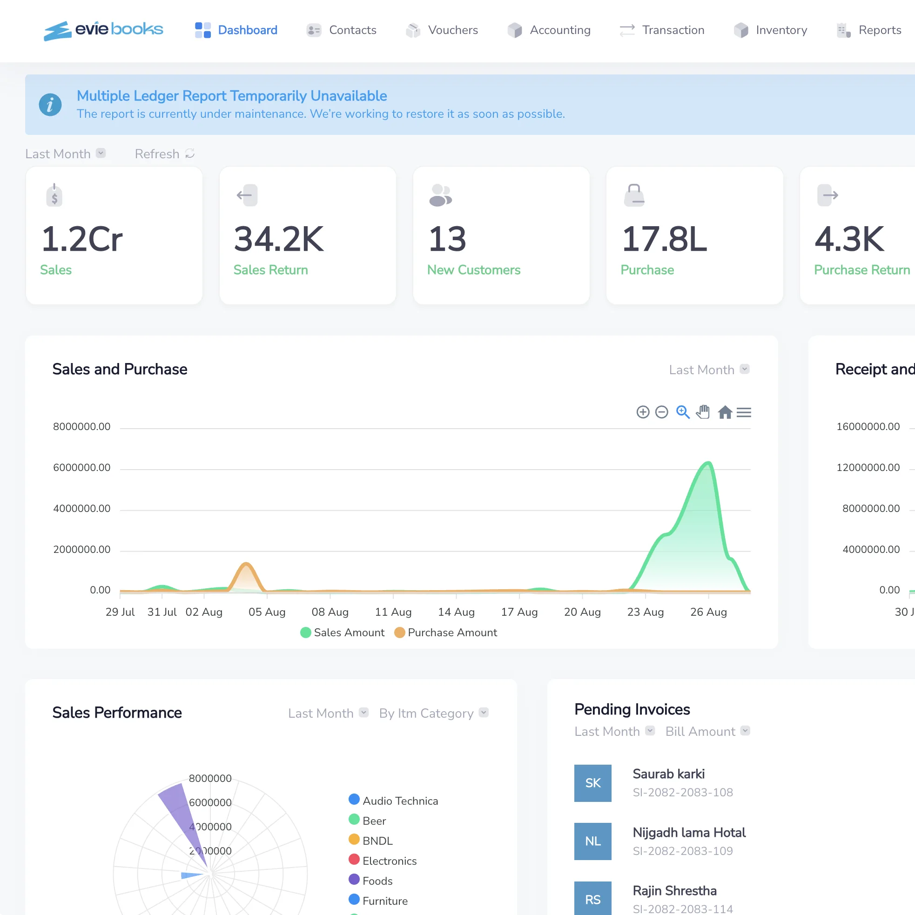The height and width of the screenshot is (915, 915).
Task: Toggle Sales Amount series in legend
Action: pyautogui.click(x=343, y=632)
